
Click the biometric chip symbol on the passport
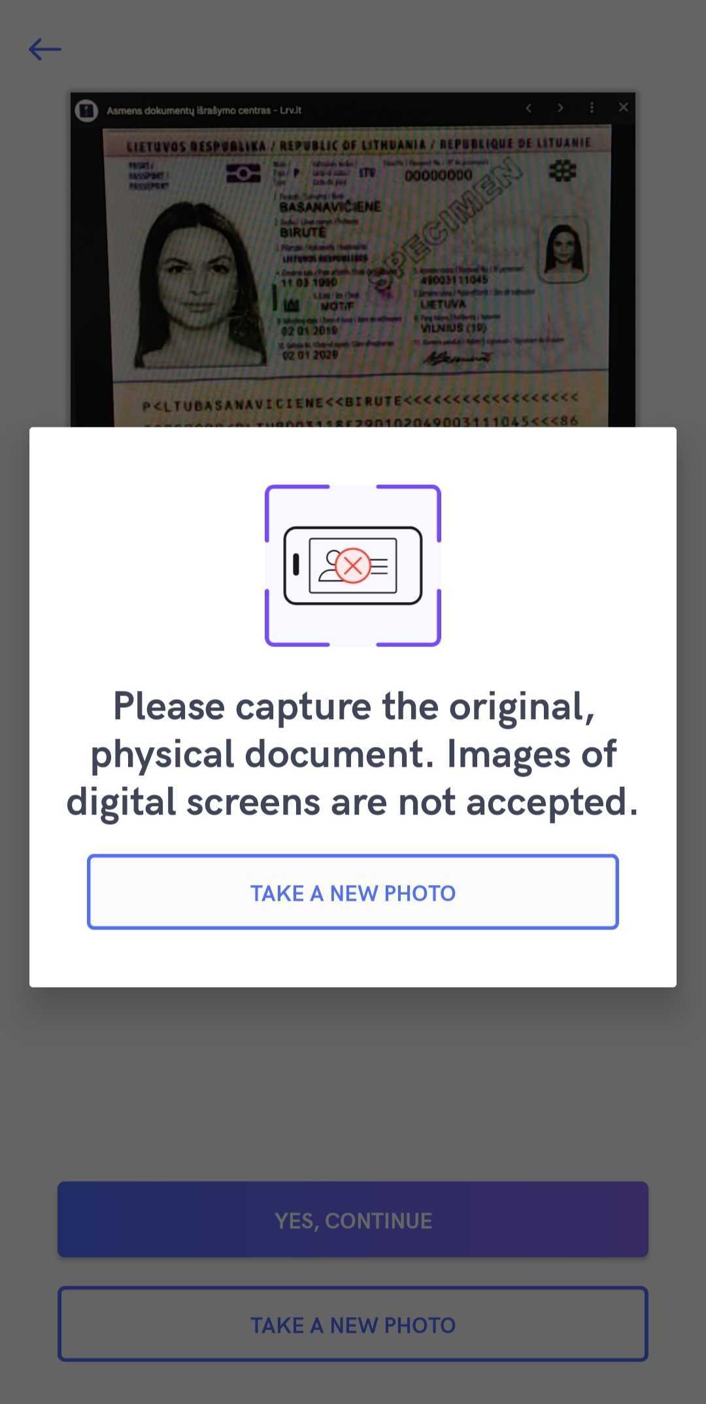coord(243,173)
